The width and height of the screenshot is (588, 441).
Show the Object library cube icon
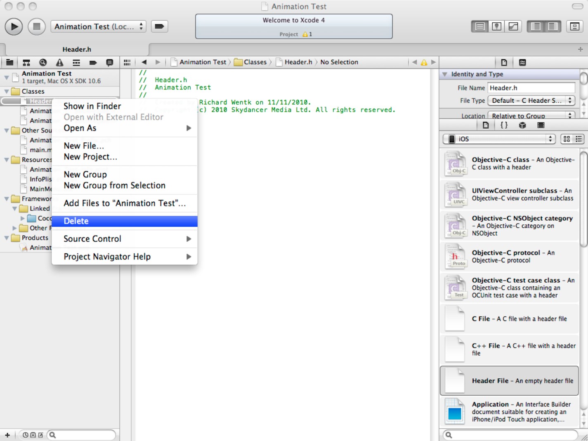point(522,125)
